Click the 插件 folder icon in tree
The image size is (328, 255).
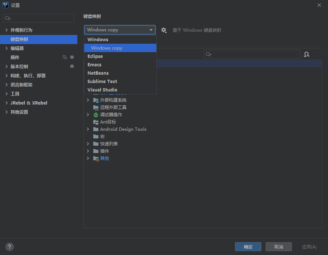(x=96, y=151)
